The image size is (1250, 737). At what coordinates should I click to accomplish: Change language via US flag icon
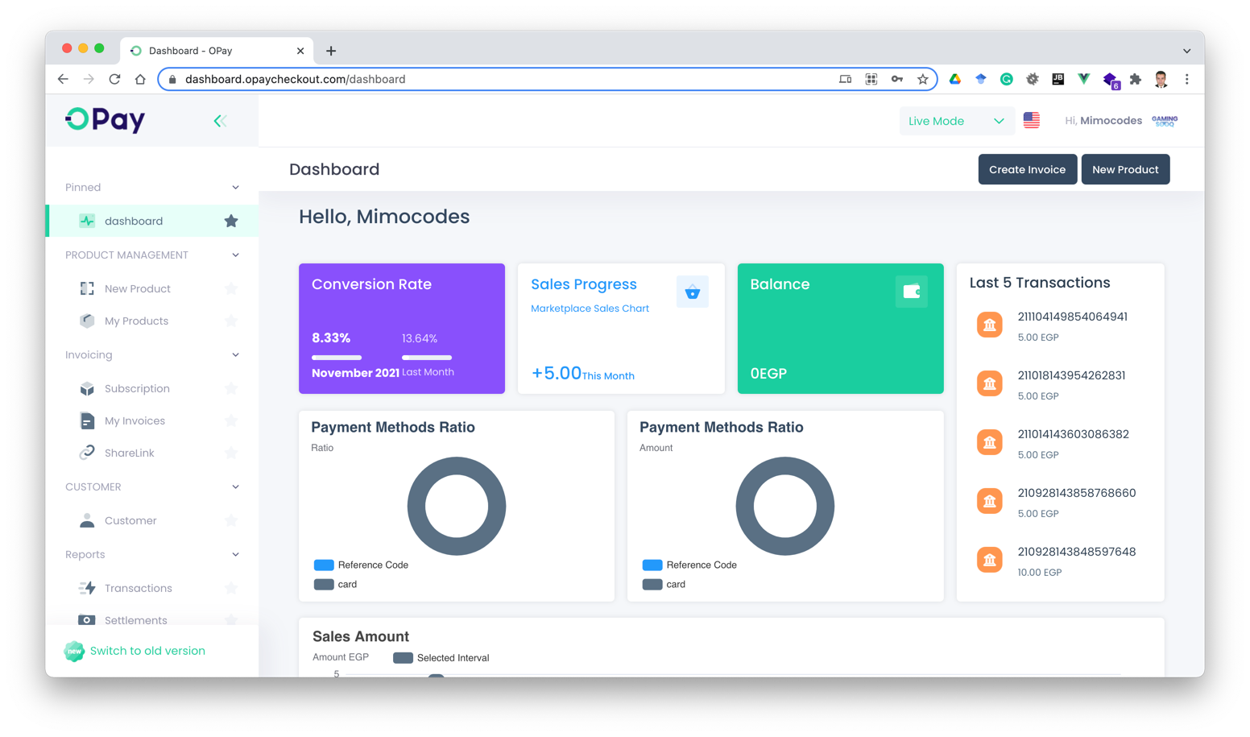click(x=1032, y=120)
